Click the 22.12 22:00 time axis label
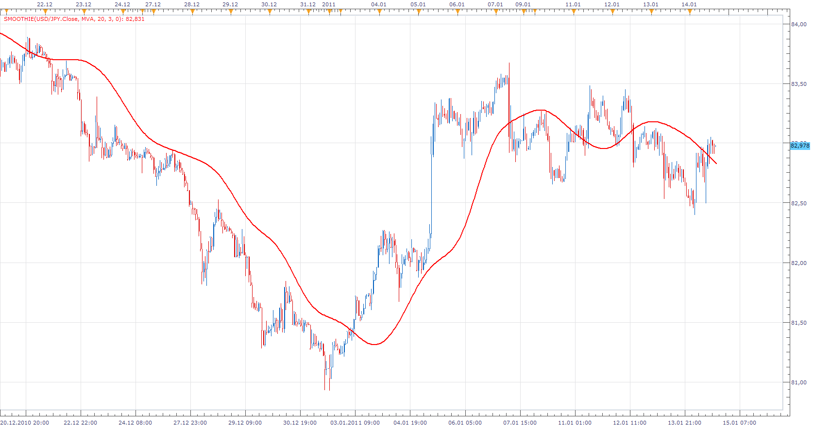This screenshot has width=814, height=428. (80, 423)
